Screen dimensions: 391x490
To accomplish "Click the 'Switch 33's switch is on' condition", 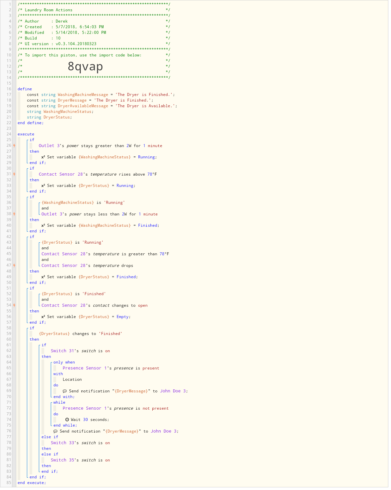I will (x=80, y=443).
